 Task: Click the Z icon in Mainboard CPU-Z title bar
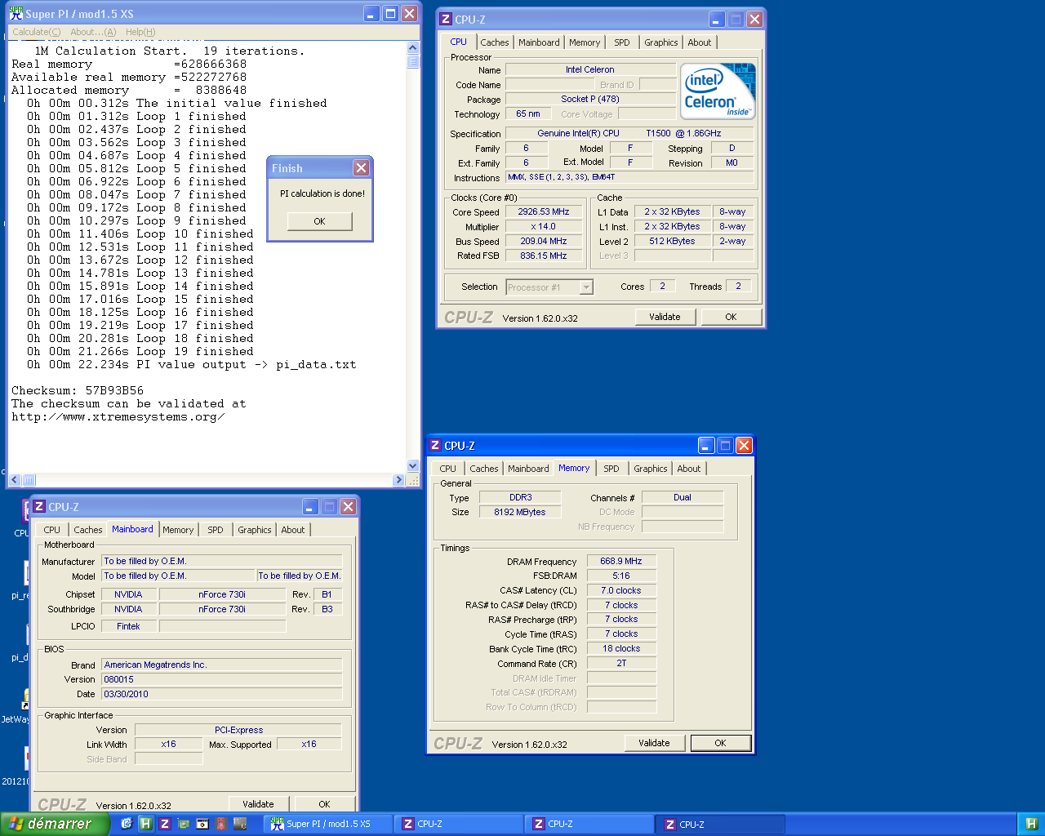[39, 506]
